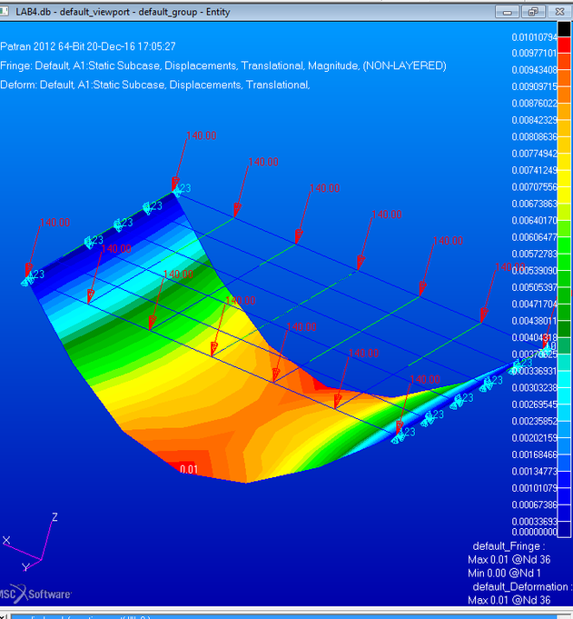Select legend value 0.00808636
Screen dimensions: 573x619
click(534, 136)
